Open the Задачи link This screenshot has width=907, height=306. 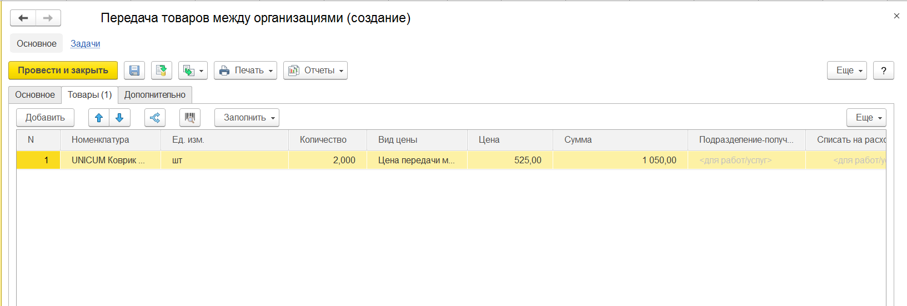pyautogui.click(x=86, y=44)
